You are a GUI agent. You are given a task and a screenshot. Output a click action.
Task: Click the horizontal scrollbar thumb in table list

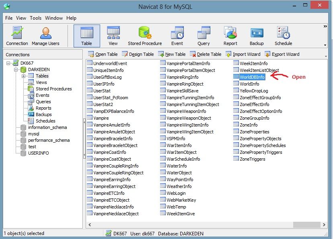[x=307, y=225]
